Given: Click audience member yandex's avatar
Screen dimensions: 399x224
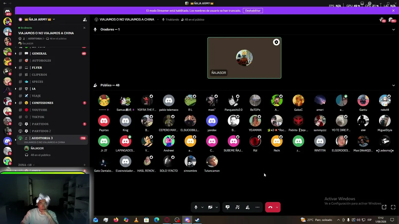Looking at the screenshot, I should click(212, 121).
